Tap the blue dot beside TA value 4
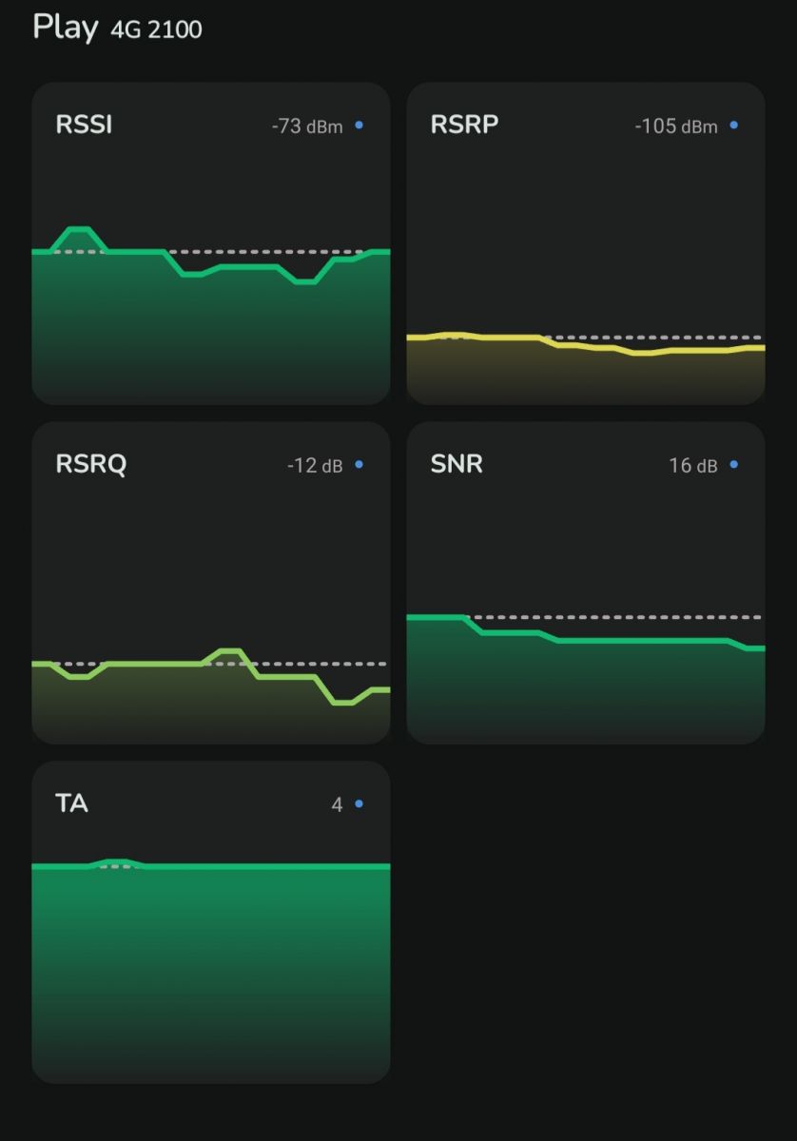Image resolution: width=797 pixels, height=1141 pixels. (360, 803)
